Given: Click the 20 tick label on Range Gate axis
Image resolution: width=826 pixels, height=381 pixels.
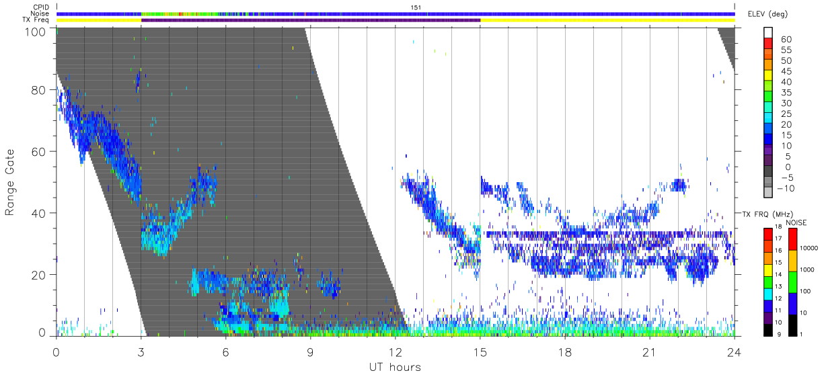Looking at the screenshot, I should coord(39,276).
